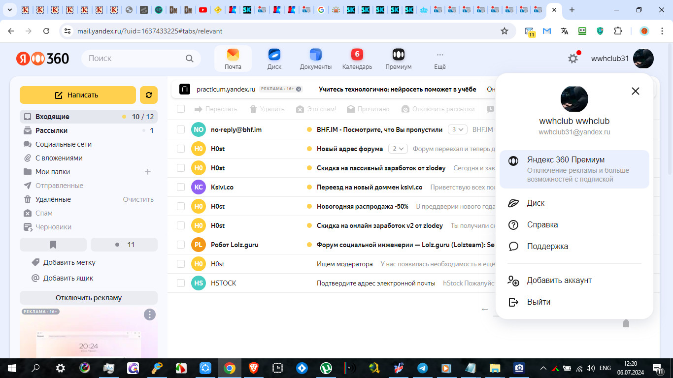The width and height of the screenshot is (673, 378).
Task: Open the Календарь service icon
Action: [357, 59]
